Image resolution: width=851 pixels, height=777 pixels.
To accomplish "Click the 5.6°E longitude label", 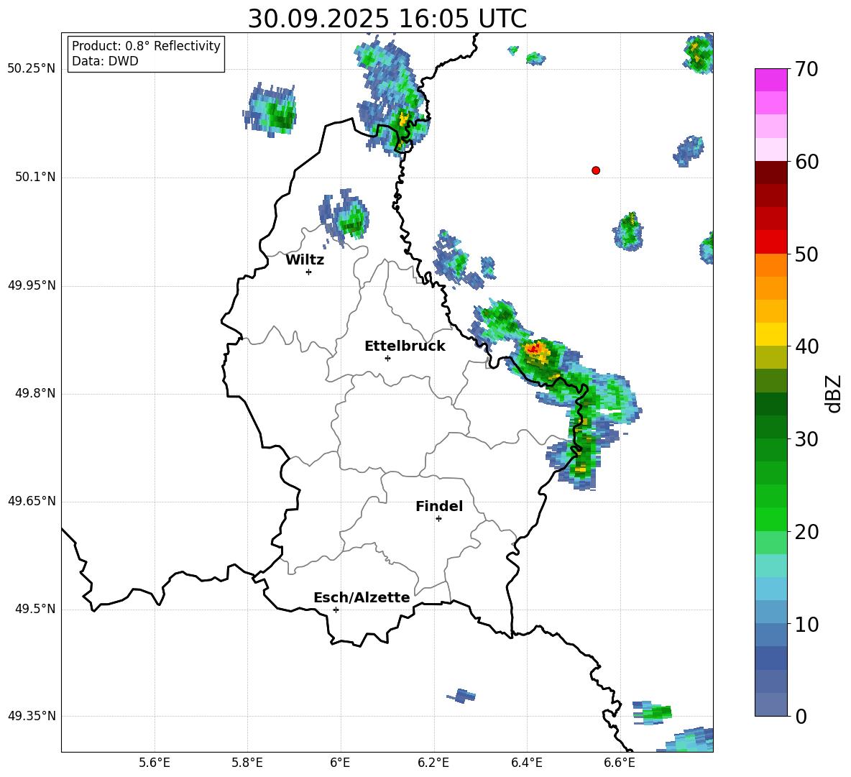I will [x=155, y=763].
